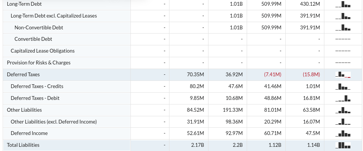Select the Other Liabilities row label
The height and width of the screenshot is (151, 363).
(24, 110)
